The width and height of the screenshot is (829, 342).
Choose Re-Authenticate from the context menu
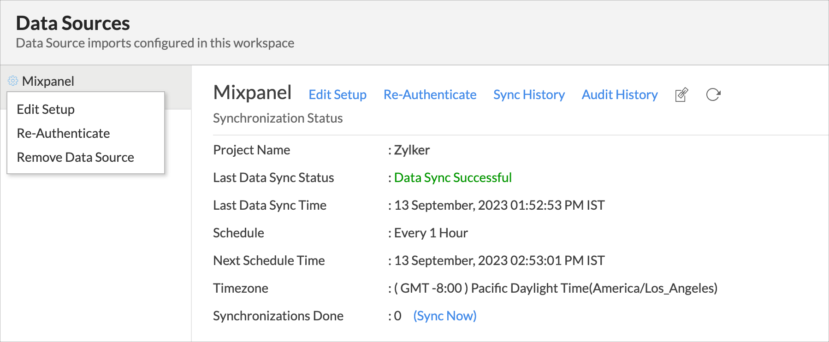[x=63, y=133]
